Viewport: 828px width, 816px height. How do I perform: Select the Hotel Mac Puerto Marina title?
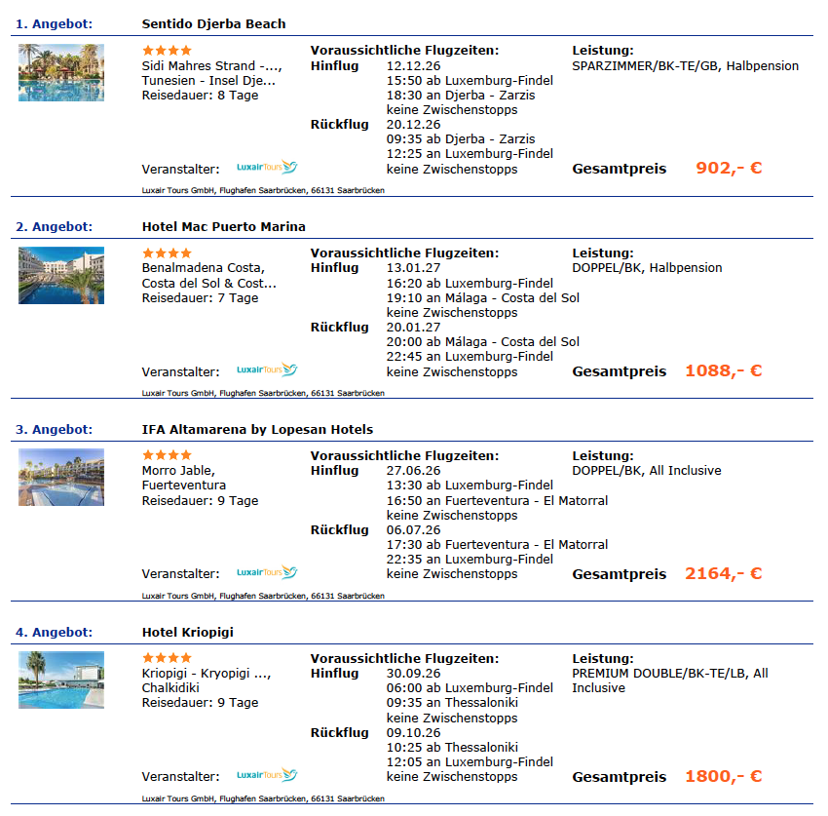223,227
